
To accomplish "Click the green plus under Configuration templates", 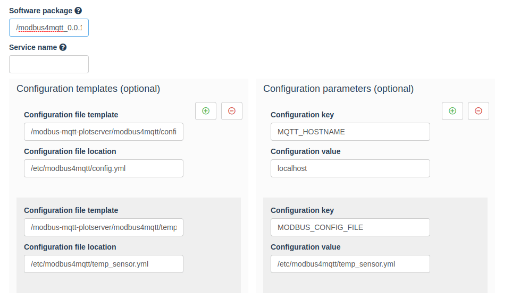I will point(206,110).
